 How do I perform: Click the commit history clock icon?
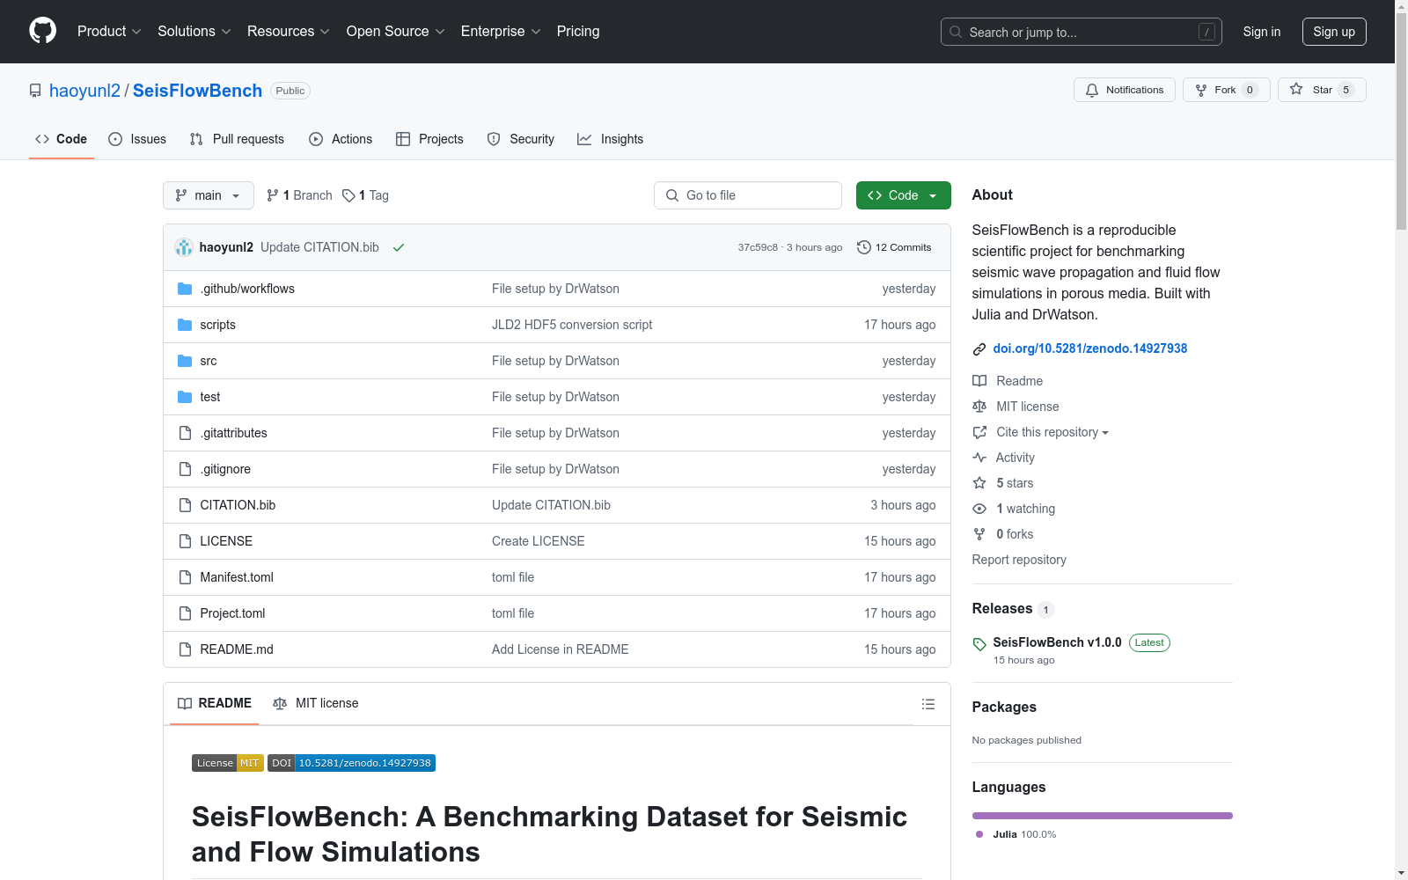tap(864, 247)
